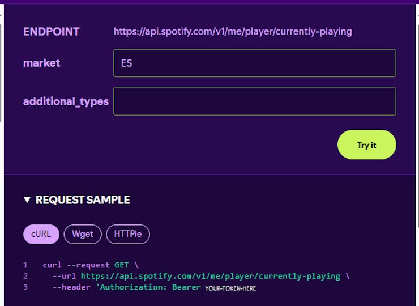This screenshot has width=419, height=306.
Task: Switch to the HTTPie tab
Action: (128, 234)
